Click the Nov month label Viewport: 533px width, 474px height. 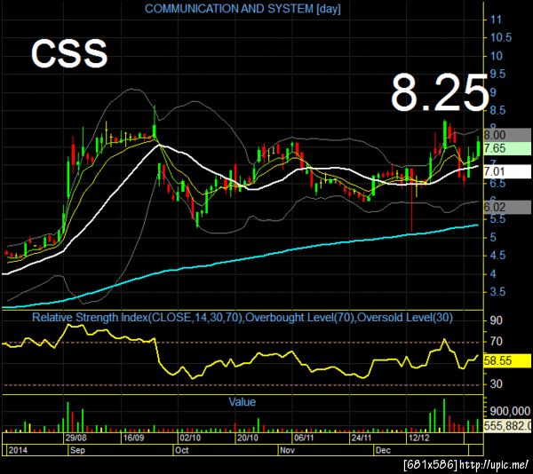coord(287,450)
